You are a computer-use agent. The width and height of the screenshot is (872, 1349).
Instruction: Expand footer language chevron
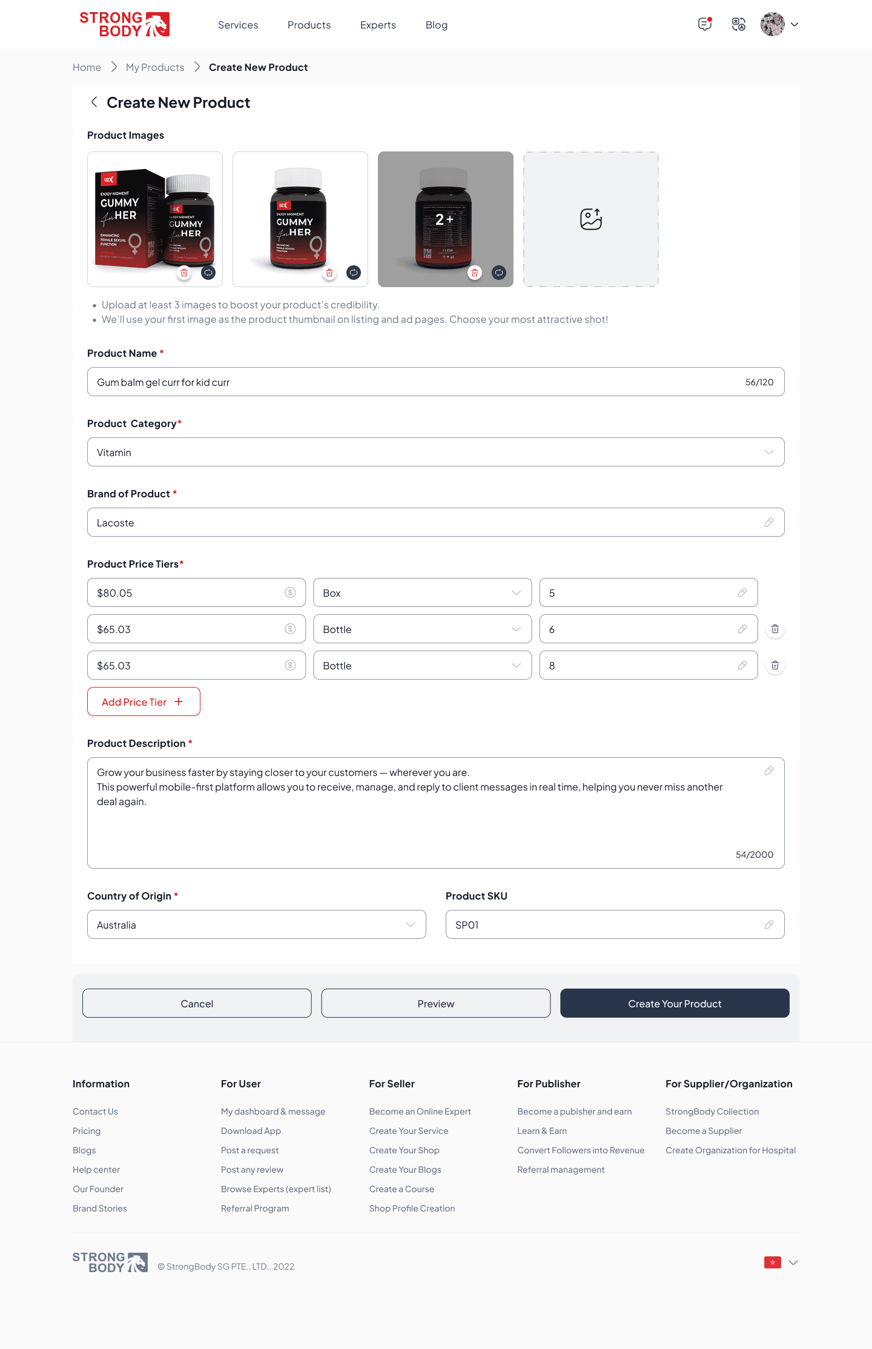793,1262
